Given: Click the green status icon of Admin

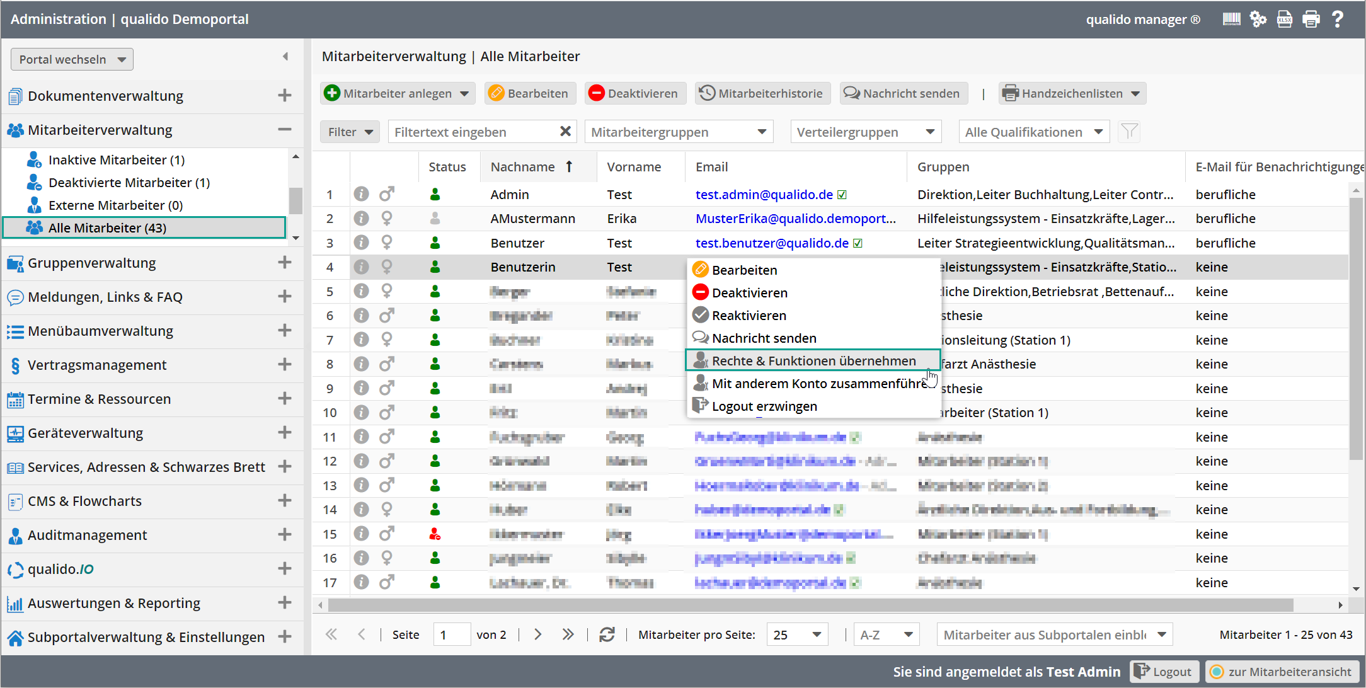Looking at the screenshot, I should [435, 194].
